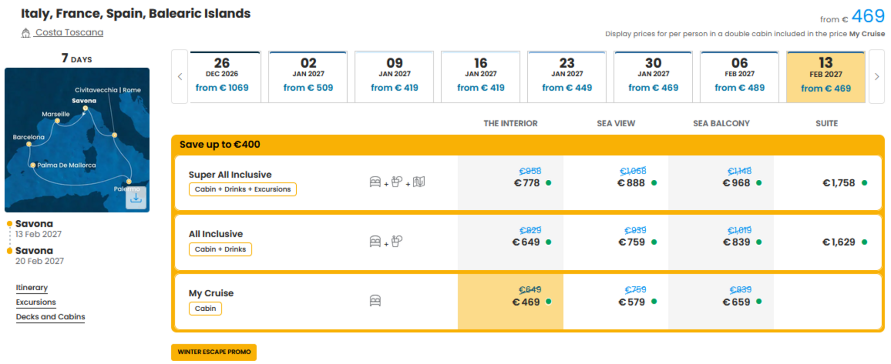This screenshot has height=364, width=891.
Task: Click the Winter Escape Promo badge
Action: 214,352
